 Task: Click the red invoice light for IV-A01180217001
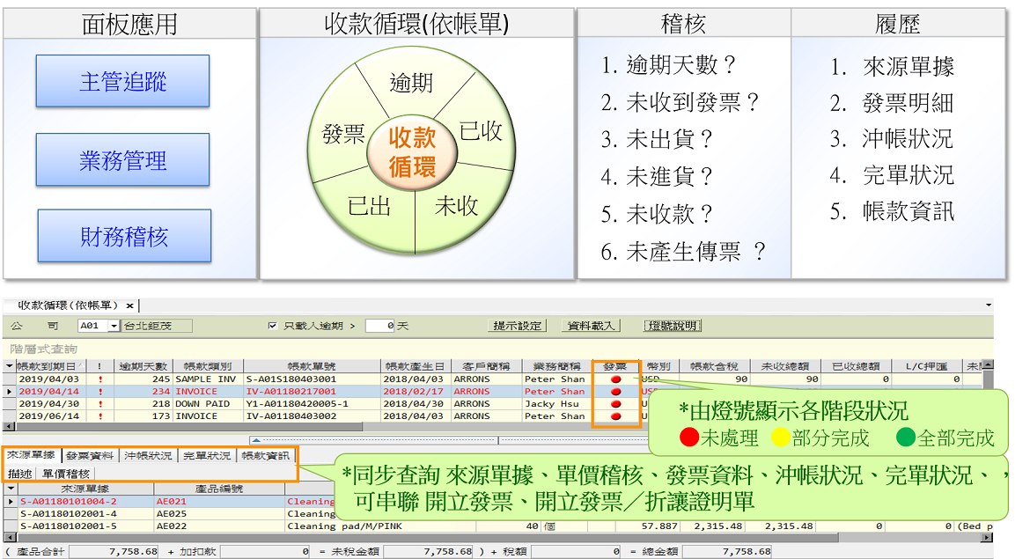[x=615, y=392]
